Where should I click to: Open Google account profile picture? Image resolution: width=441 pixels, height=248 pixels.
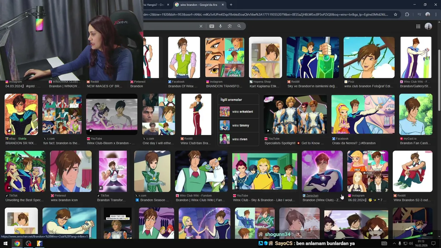(x=428, y=26)
